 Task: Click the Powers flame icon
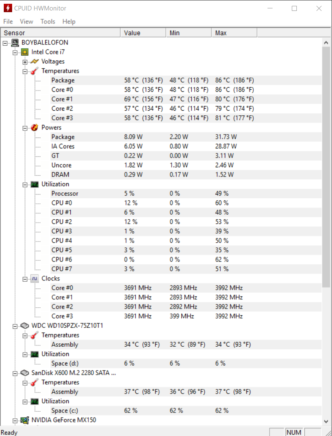point(35,127)
